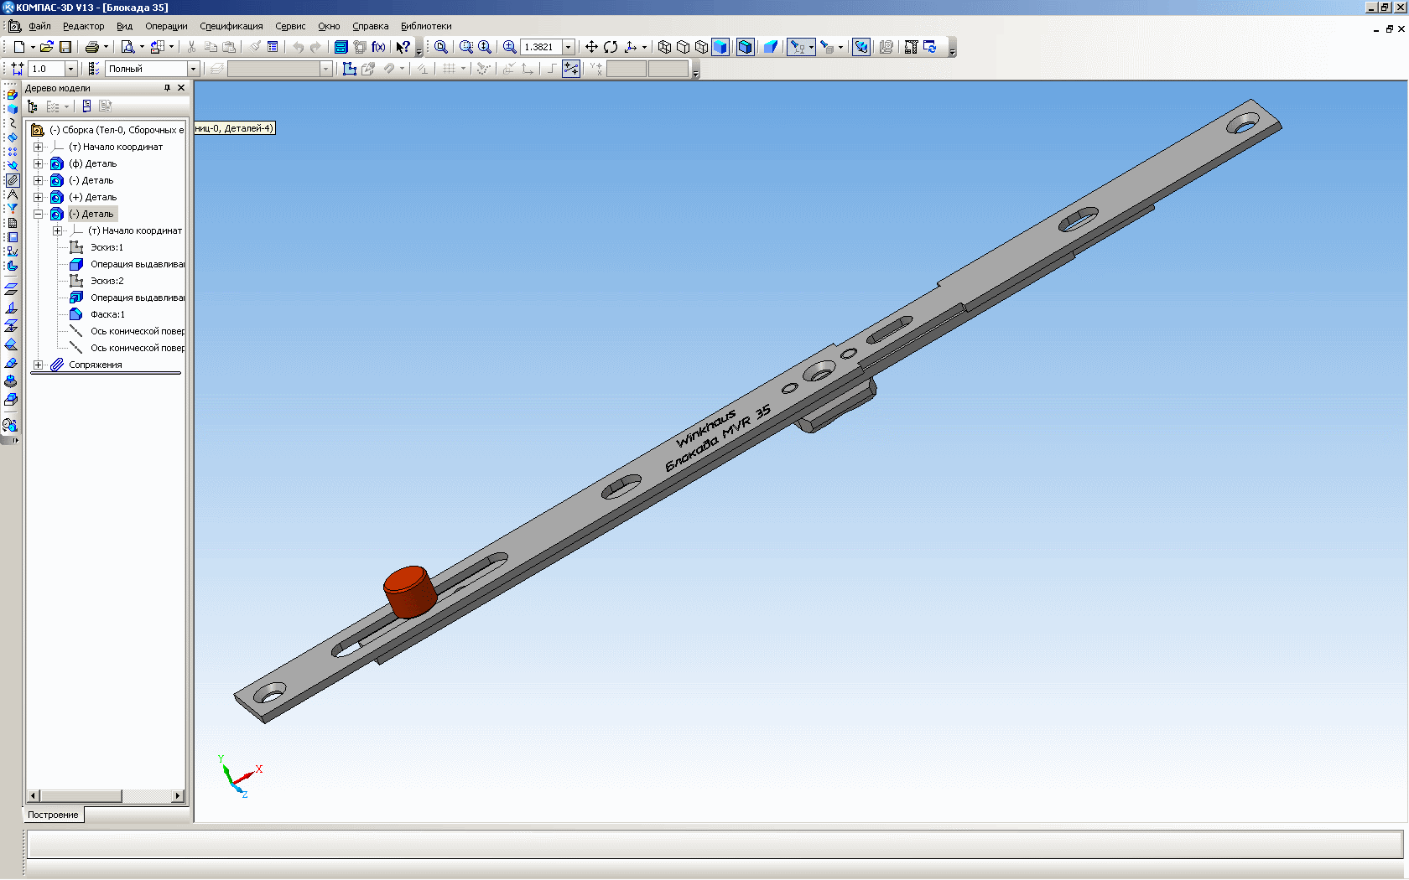Viewport: 1409px width, 880px height.
Task: Click the variables f(x) icon
Action: 378,47
